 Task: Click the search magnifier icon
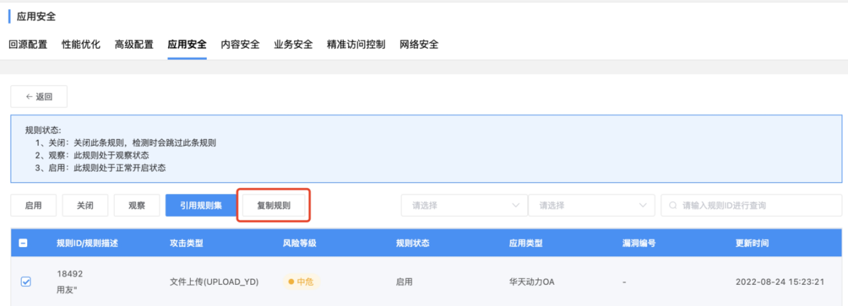click(x=673, y=205)
